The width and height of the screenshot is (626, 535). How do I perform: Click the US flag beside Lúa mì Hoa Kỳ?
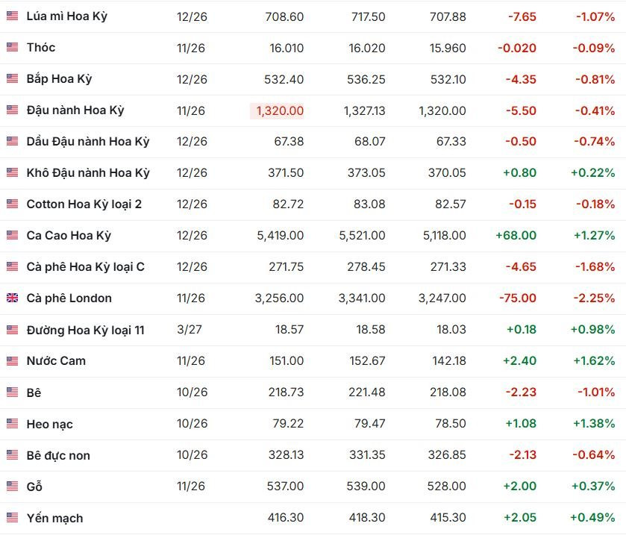[x=13, y=16]
